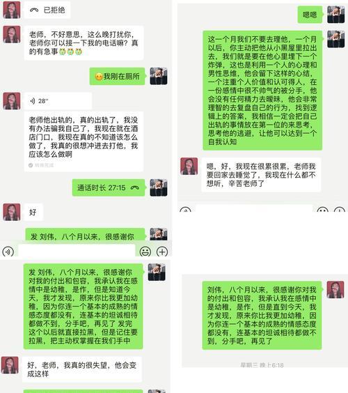The image size is (348, 393).
Task: Tap emoji icon in right chat bar
Action: pos(322,210)
